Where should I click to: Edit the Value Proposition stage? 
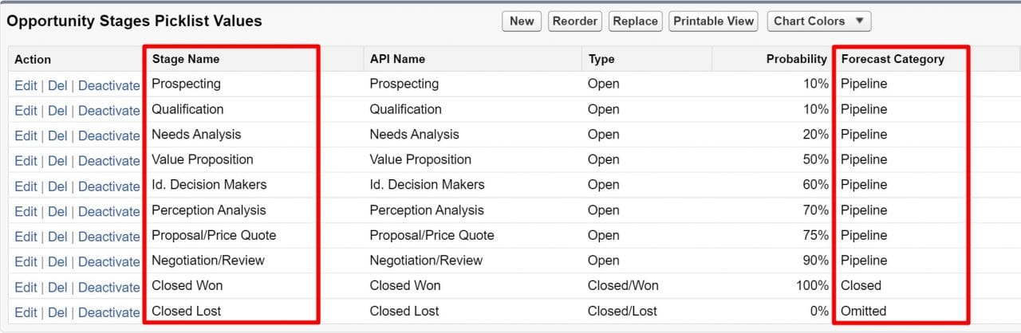tap(26, 161)
